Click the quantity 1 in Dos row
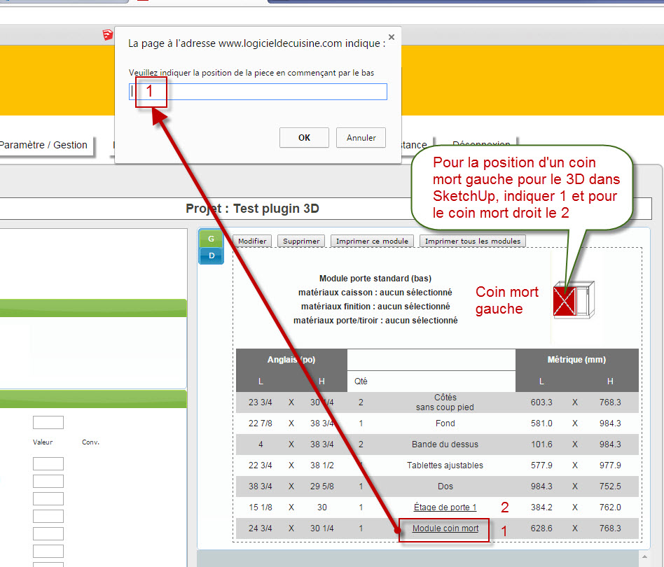 click(361, 486)
